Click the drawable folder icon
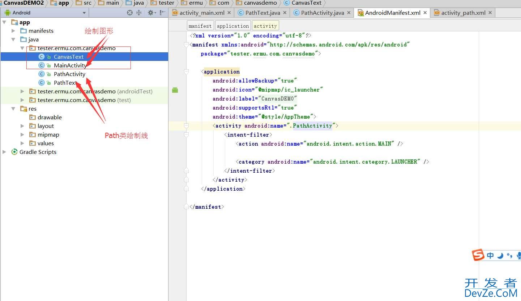521x301 pixels. [33, 117]
